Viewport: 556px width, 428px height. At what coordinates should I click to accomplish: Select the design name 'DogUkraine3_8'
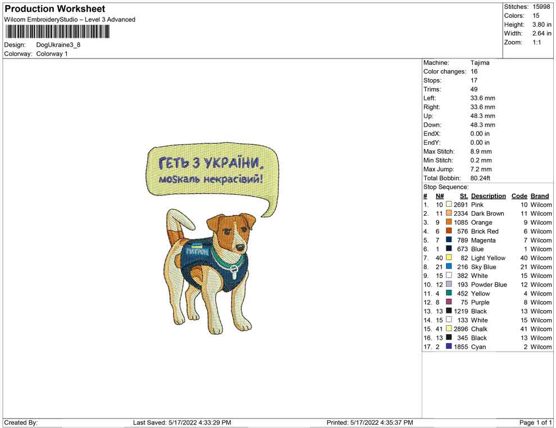click(x=58, y=45)
